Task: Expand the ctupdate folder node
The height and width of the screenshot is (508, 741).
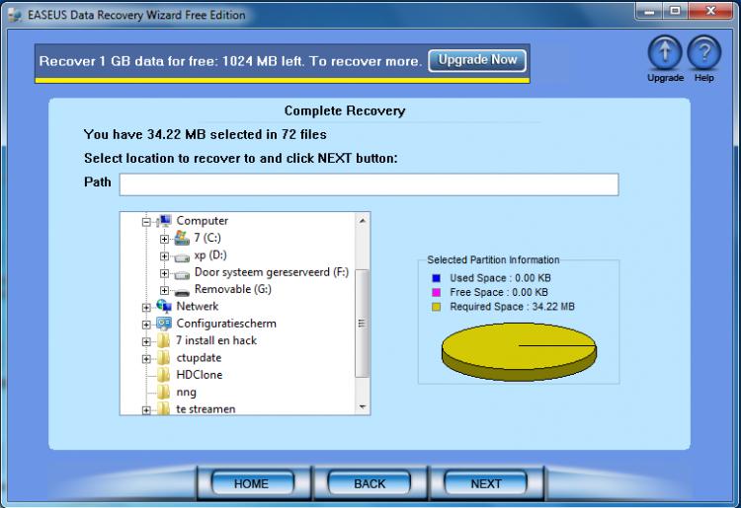Action: coord(146,358)
